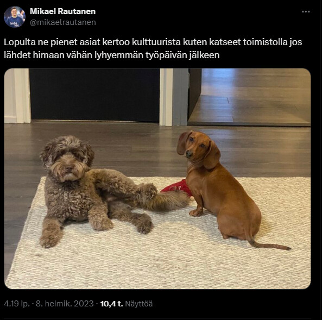Click the date 8. helmik. 2023

65,304
